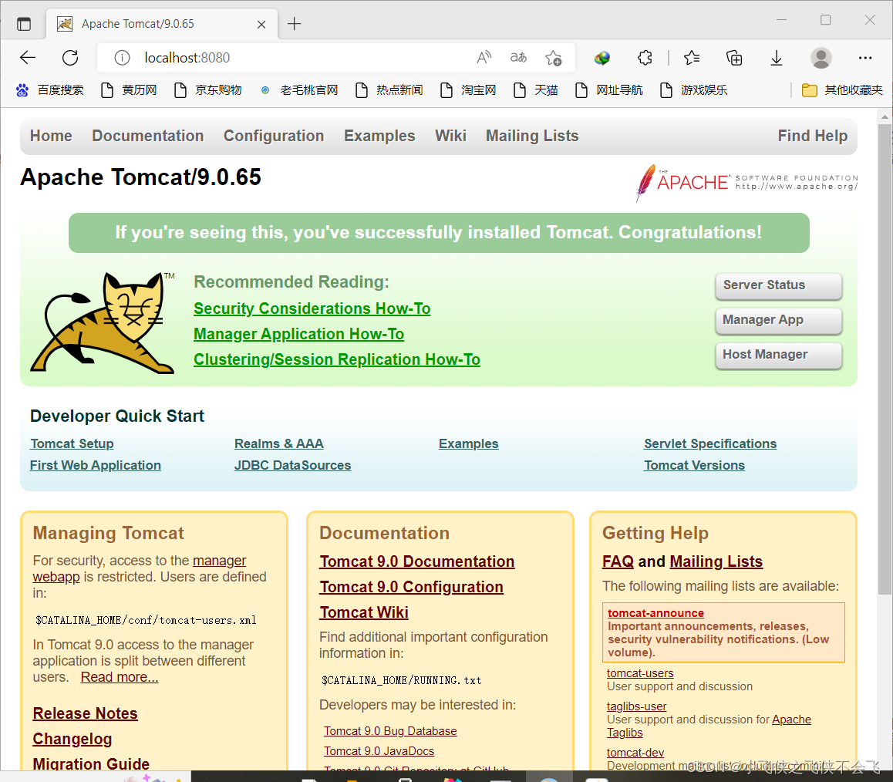Viewport: 893px width, 782px height.
Task: Open Find Help in the navigation bar
Action: tap(813, 136)
